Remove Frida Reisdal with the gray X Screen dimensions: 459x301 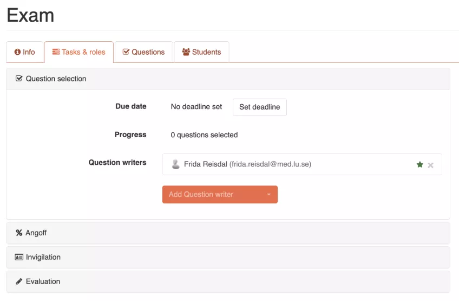click(430, 165)
